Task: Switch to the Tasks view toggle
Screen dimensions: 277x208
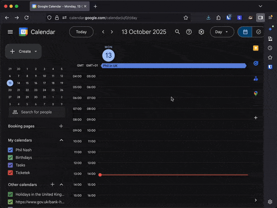Action: (259, 32)
